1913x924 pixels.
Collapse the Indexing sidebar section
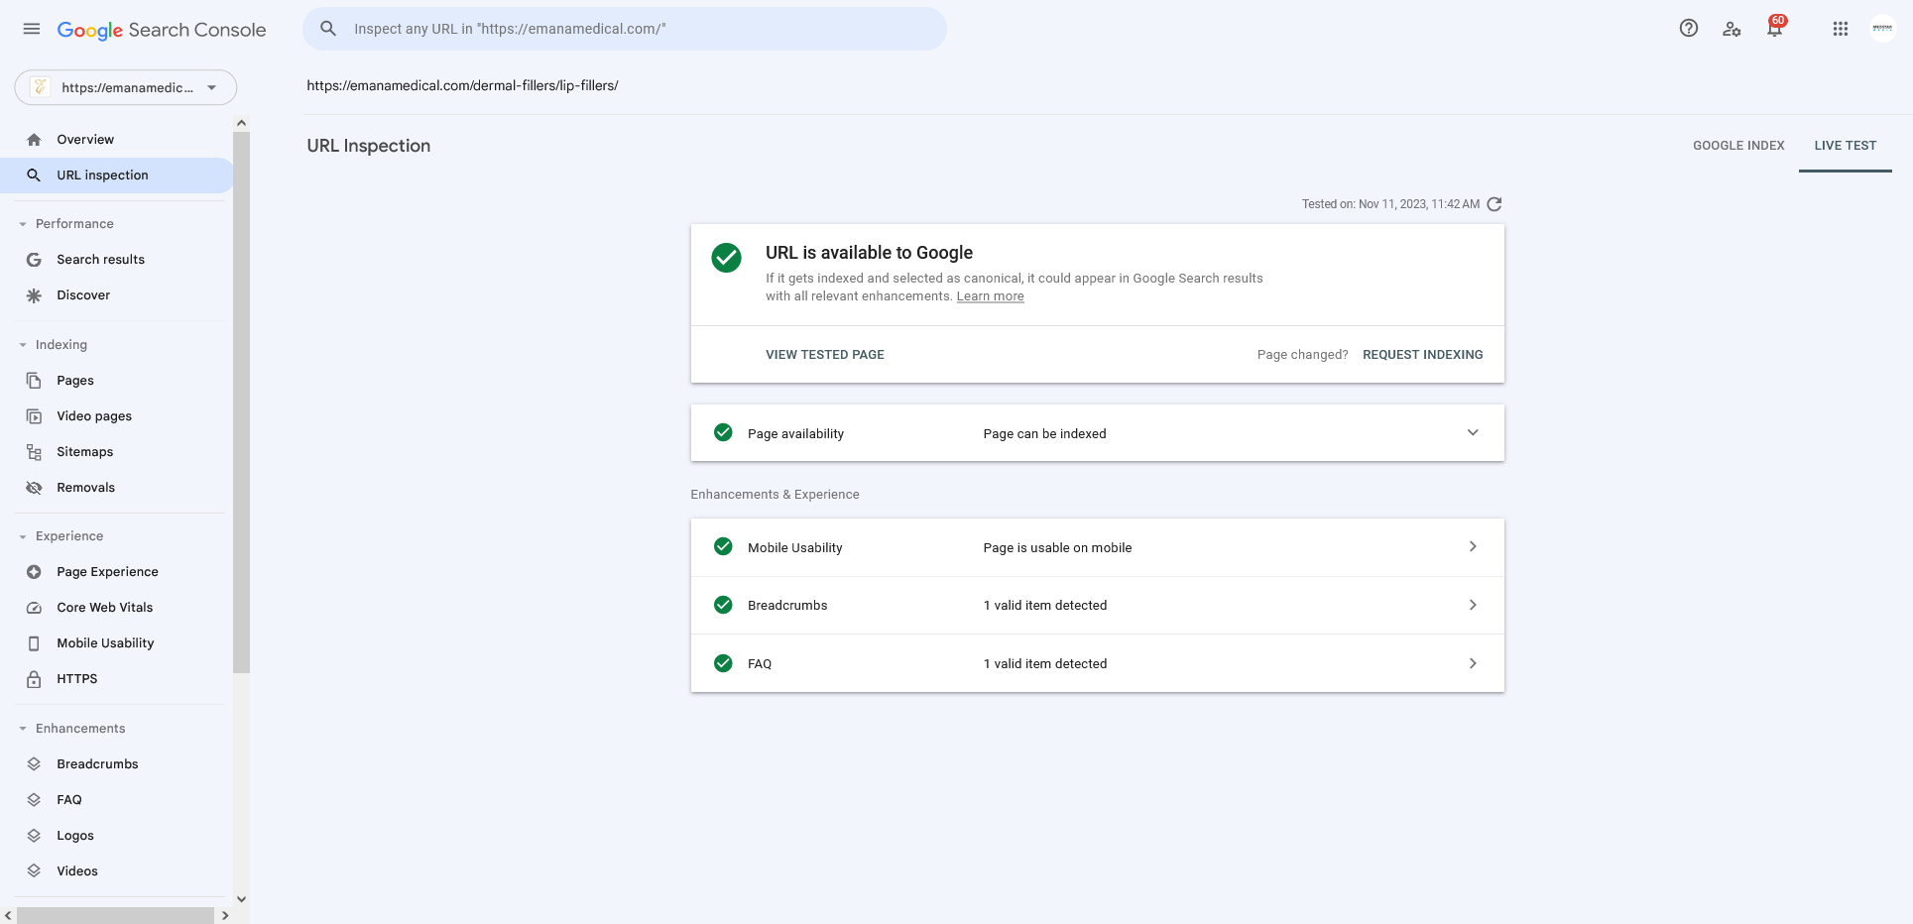click(x=61, y=345)
